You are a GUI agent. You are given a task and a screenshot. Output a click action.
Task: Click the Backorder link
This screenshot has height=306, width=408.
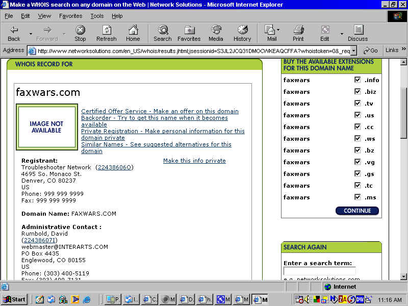point(155,121)
